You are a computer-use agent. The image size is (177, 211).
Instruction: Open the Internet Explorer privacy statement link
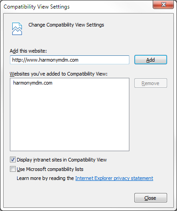(114, 178)
